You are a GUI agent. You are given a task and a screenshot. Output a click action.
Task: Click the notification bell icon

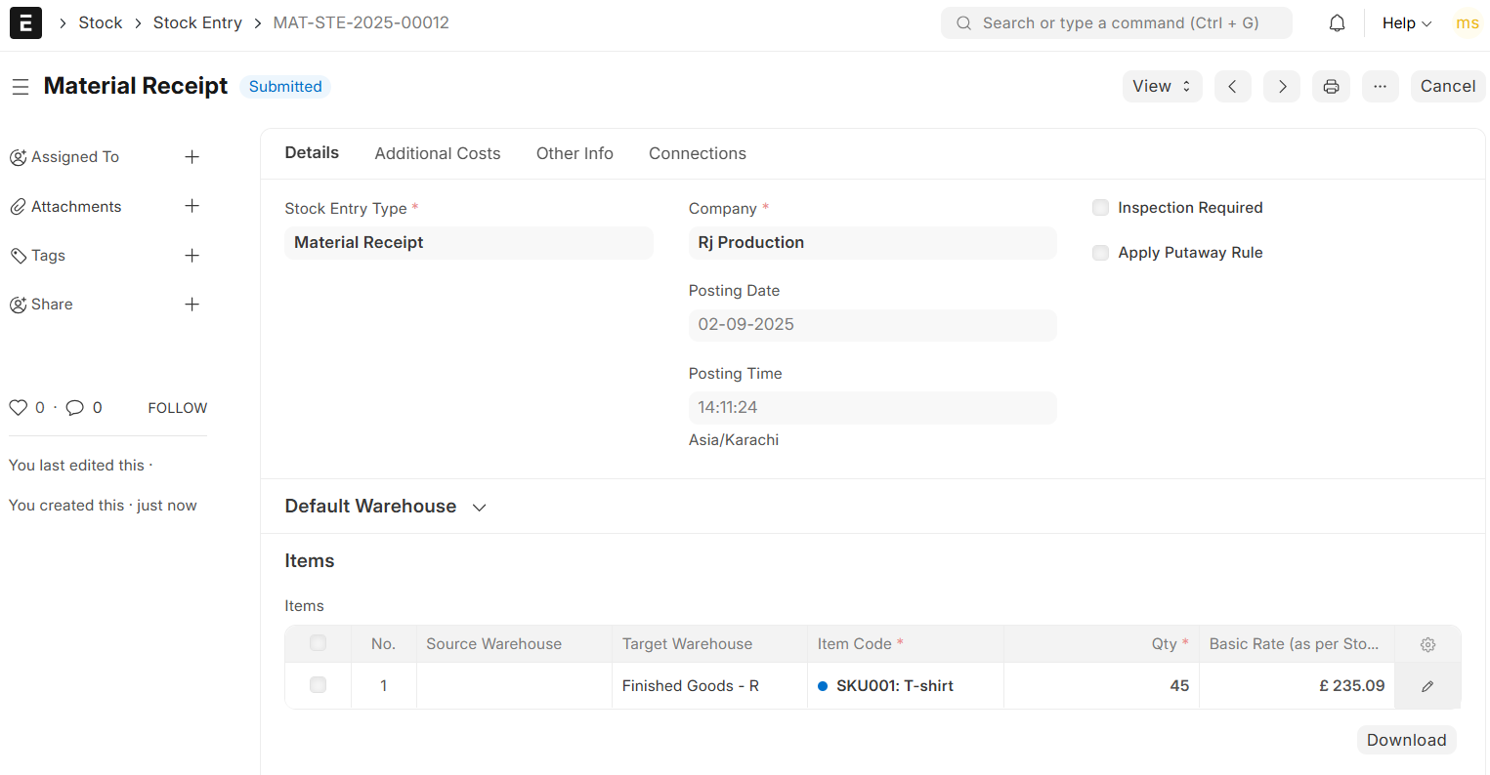coord(1337,23)
